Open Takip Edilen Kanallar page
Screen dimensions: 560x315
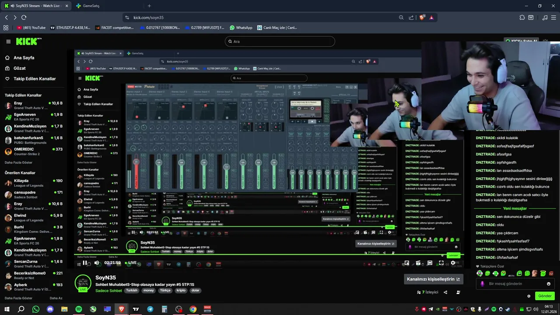(x=30, y=79)
